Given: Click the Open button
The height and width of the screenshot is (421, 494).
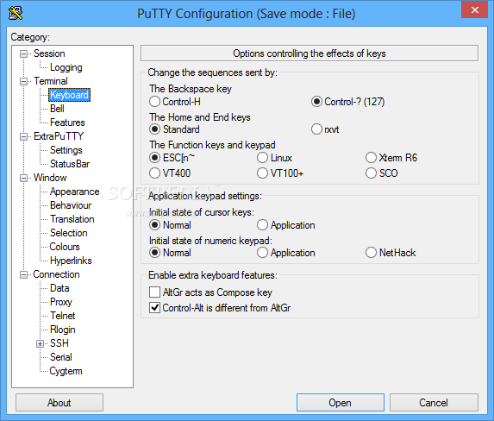Looking at the screenshot, I should [x=341, y=402].
